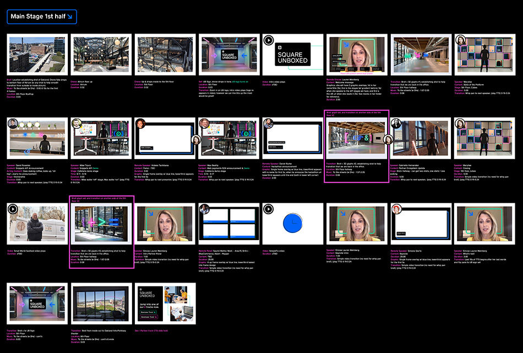The height and width of the screenshot is (353, 523).
Task: Click Simone Gierto remote speaker avatar
Action: click(396, 209)
